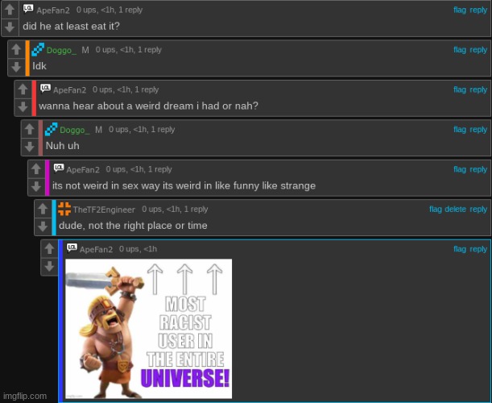The image size is (492, 403).
Task: Click ApeFan2's avatar on "funny like strange" comment
Action: 59,168
